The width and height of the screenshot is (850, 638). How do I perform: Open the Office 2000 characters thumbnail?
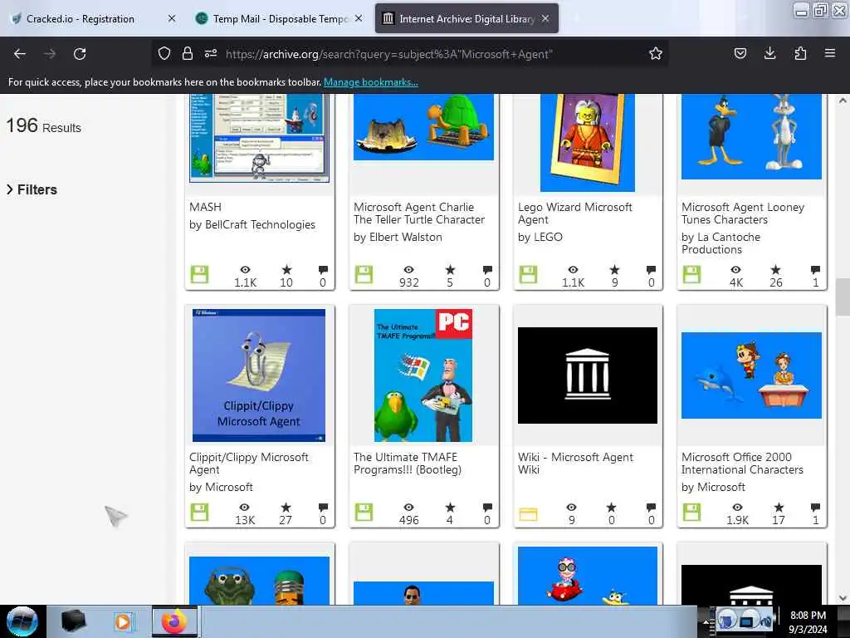tap(751, 375)
